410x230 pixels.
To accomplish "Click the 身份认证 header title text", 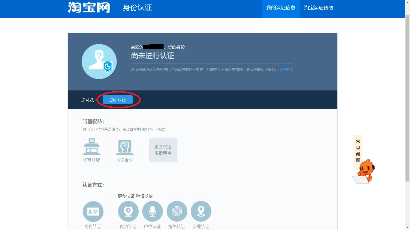I will click(x=137, y=7).
